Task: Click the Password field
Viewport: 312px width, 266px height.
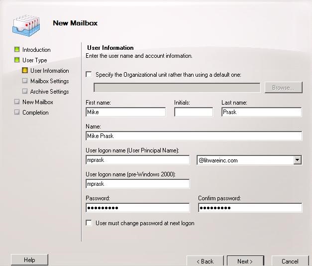Action: click(x=138, y=208)
